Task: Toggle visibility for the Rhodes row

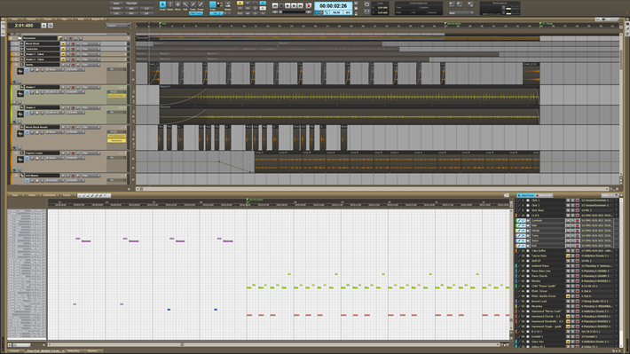Action: coord(528,281)
